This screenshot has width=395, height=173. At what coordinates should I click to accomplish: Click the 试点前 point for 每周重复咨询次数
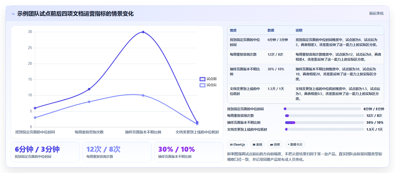89,89
